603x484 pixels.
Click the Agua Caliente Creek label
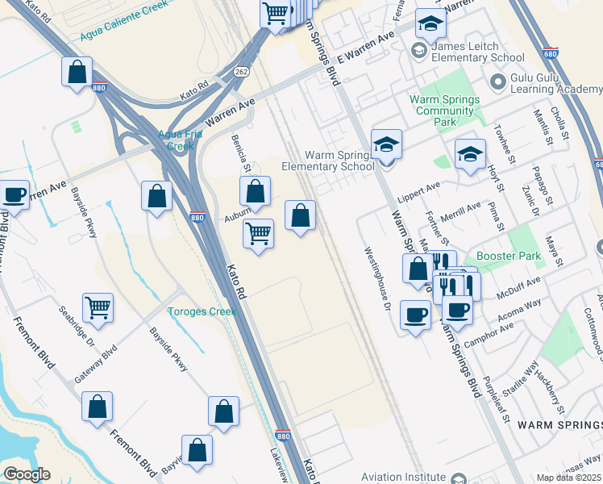coord(124,20)
